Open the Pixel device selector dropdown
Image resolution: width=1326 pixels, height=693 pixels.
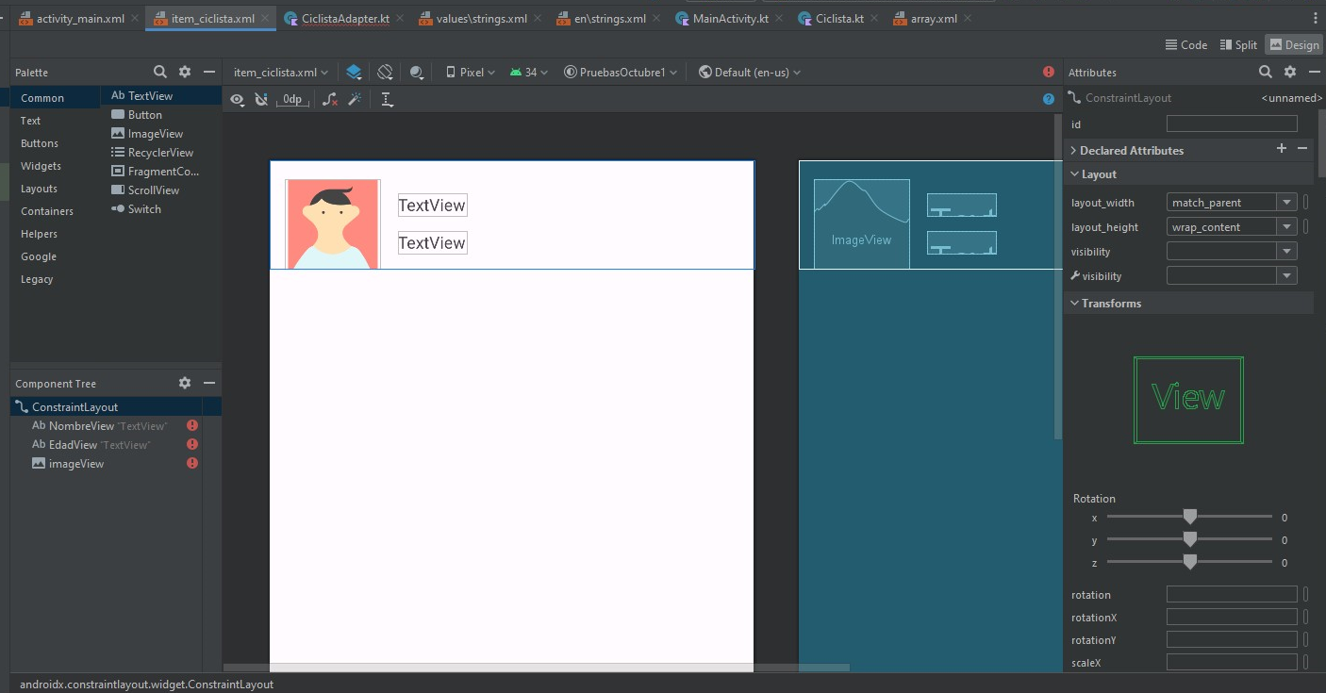click(x=471, y=73)
